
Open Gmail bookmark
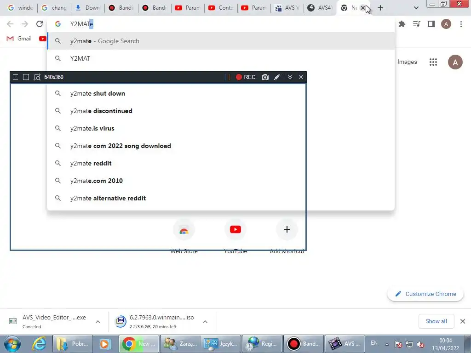coord(19,39)
